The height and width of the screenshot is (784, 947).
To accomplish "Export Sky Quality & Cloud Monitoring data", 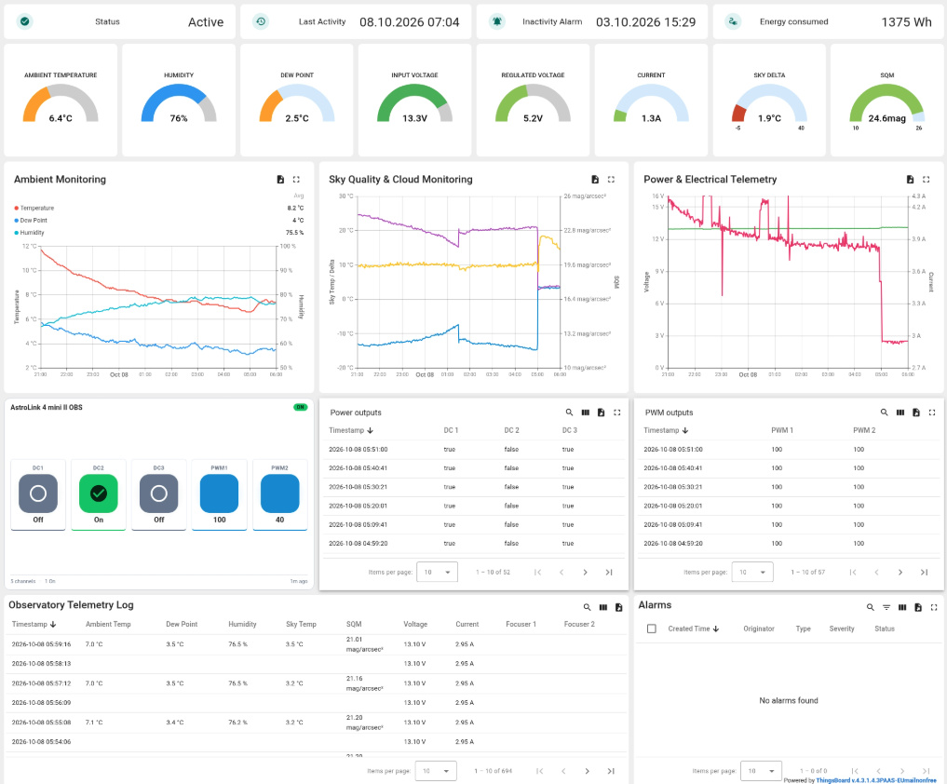I will (595, 180).
